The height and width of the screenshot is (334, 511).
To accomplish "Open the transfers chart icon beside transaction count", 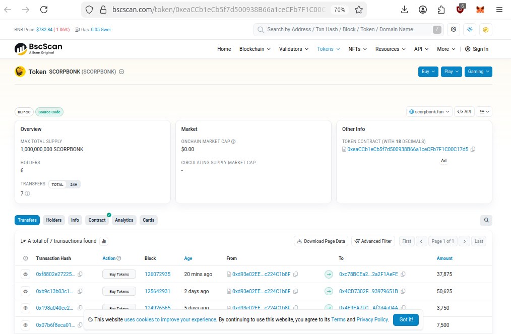I will click(x=104, y=241).
